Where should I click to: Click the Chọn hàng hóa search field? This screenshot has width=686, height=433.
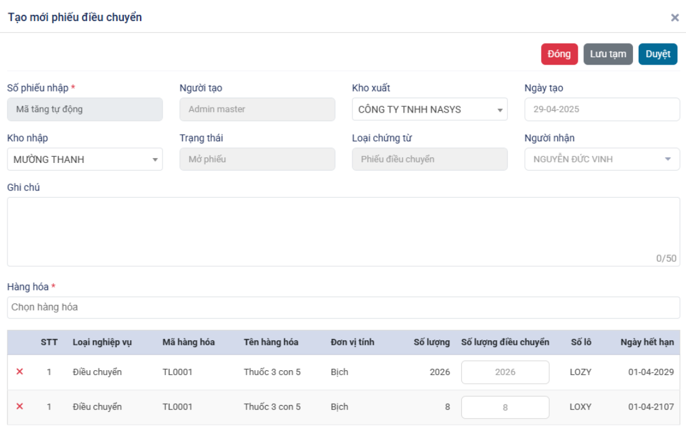tap(343, 307)
